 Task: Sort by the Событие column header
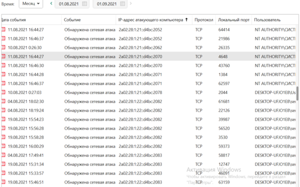click(72, 20)
